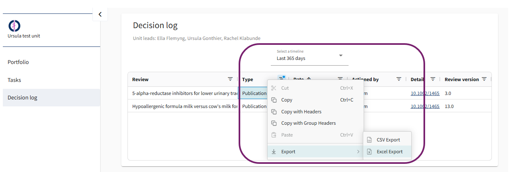Open the second row's 10.1002/1465 detail link
The height and width of the screenshot is (172, 509).
click(425, 106)
